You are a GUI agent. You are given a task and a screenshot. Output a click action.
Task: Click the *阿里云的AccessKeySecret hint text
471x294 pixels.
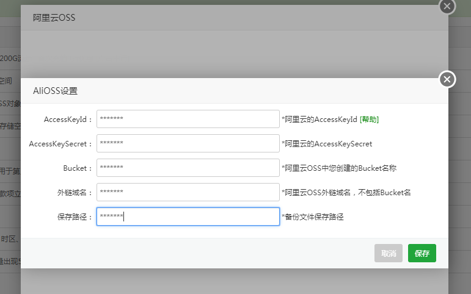[327, 144]
